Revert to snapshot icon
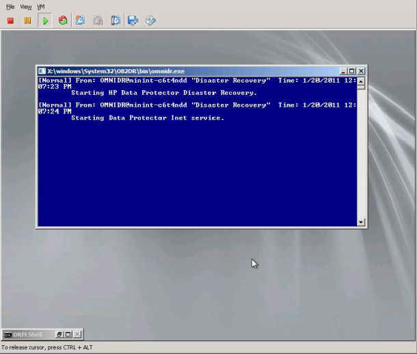This screenshot has width=417, height=354. (98, 21)
